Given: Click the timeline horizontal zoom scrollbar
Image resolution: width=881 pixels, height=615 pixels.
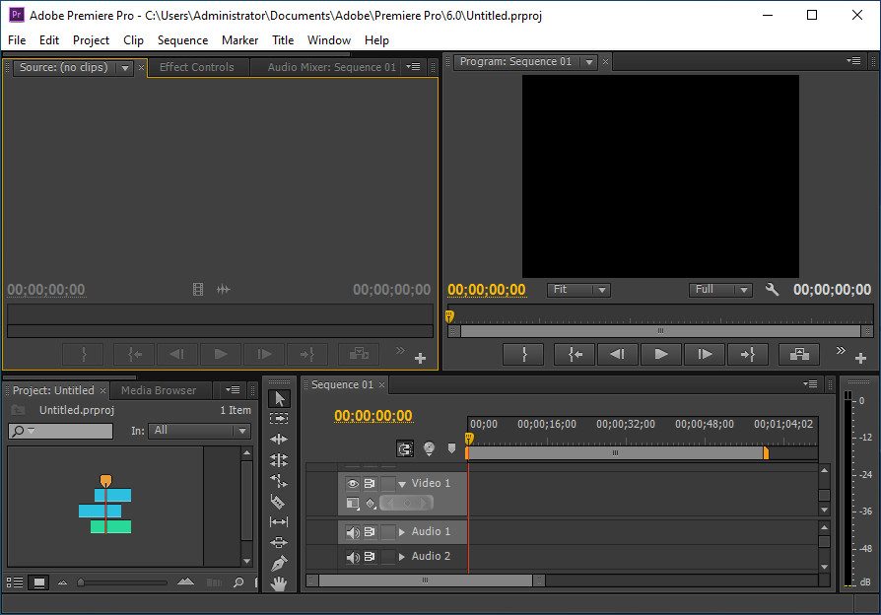Looking at the screenshot, I should [x=426, y=581].
